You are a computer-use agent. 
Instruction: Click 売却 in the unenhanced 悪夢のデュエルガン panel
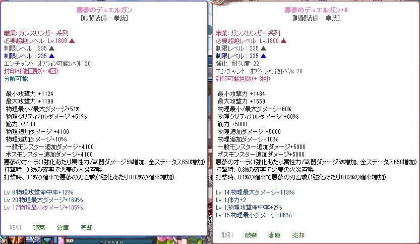point(86,228)
